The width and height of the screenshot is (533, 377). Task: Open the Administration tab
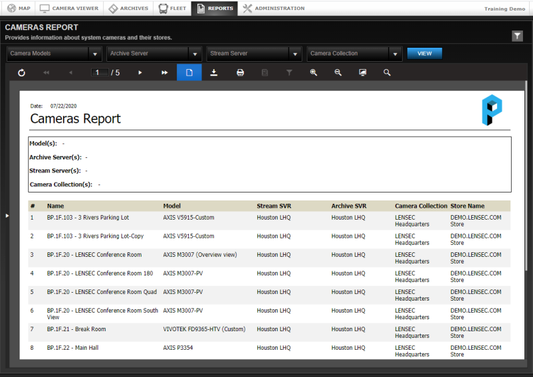(274, 8)
